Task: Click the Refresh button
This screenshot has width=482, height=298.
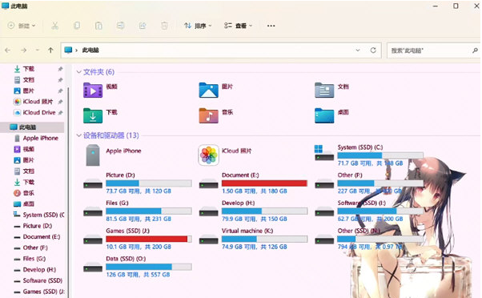Action: point(373,50)
